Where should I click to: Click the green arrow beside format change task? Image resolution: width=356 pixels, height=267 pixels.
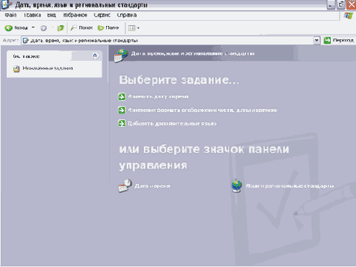click(x=122, y=110)
